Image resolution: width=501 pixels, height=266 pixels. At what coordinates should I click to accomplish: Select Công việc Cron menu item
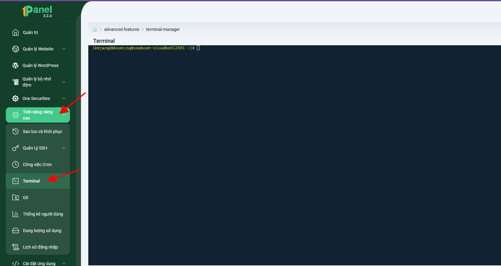click(38, 164)
